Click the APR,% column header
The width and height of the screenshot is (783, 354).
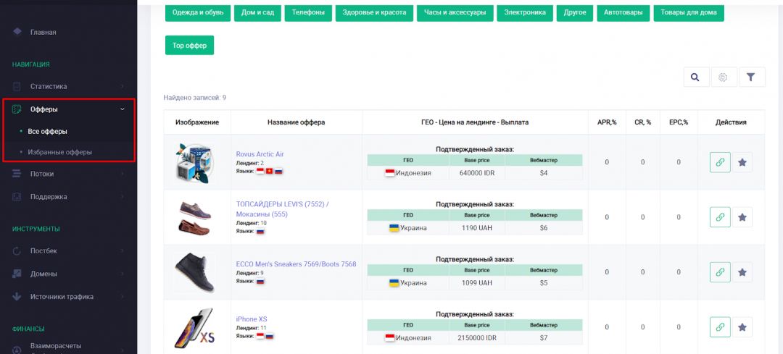coord(607,122)
